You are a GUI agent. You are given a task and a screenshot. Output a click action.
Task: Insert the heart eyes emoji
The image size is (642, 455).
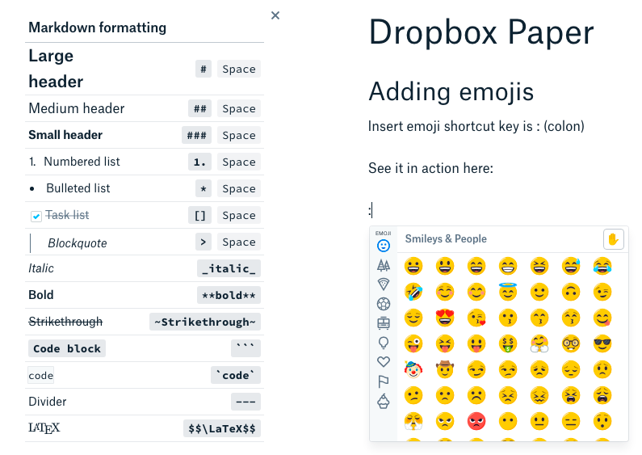coord(445,318)
